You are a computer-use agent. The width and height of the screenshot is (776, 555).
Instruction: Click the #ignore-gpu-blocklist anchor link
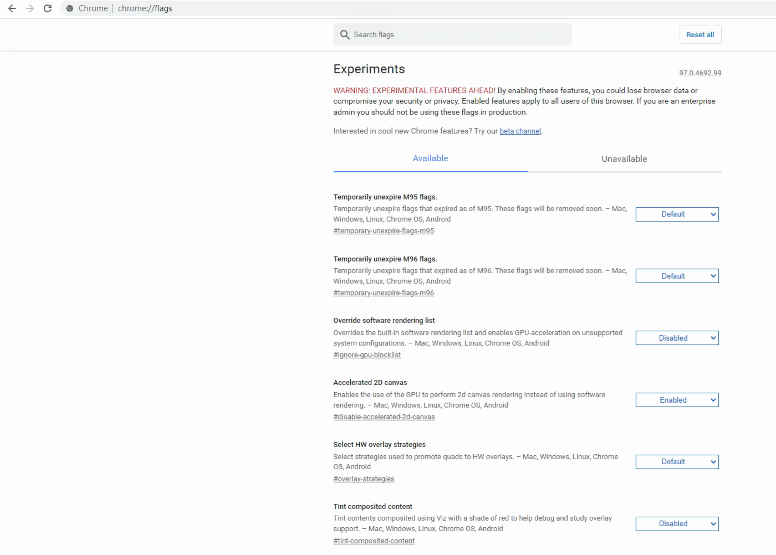point(367,355)
